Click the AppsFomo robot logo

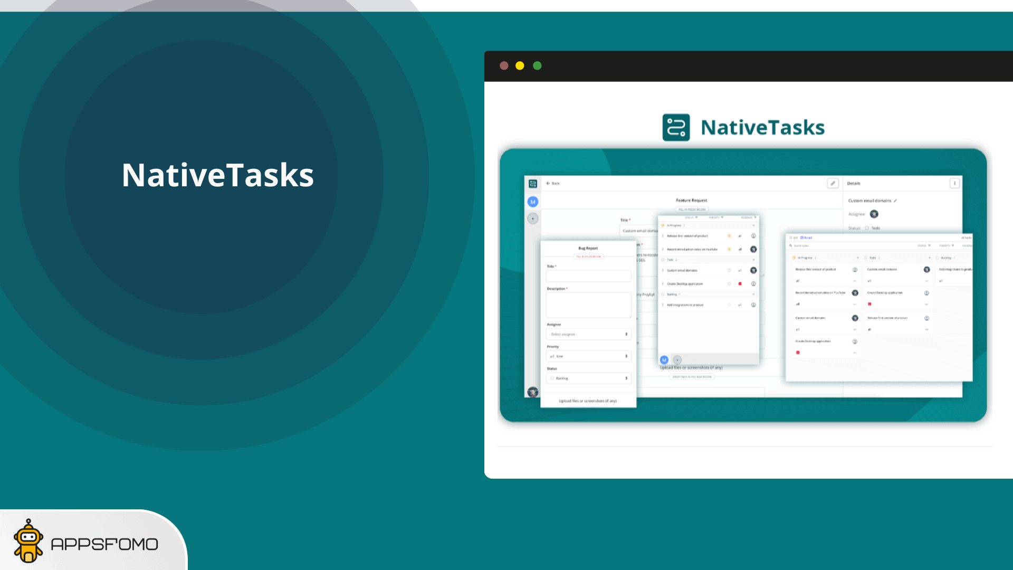[28, 541]
